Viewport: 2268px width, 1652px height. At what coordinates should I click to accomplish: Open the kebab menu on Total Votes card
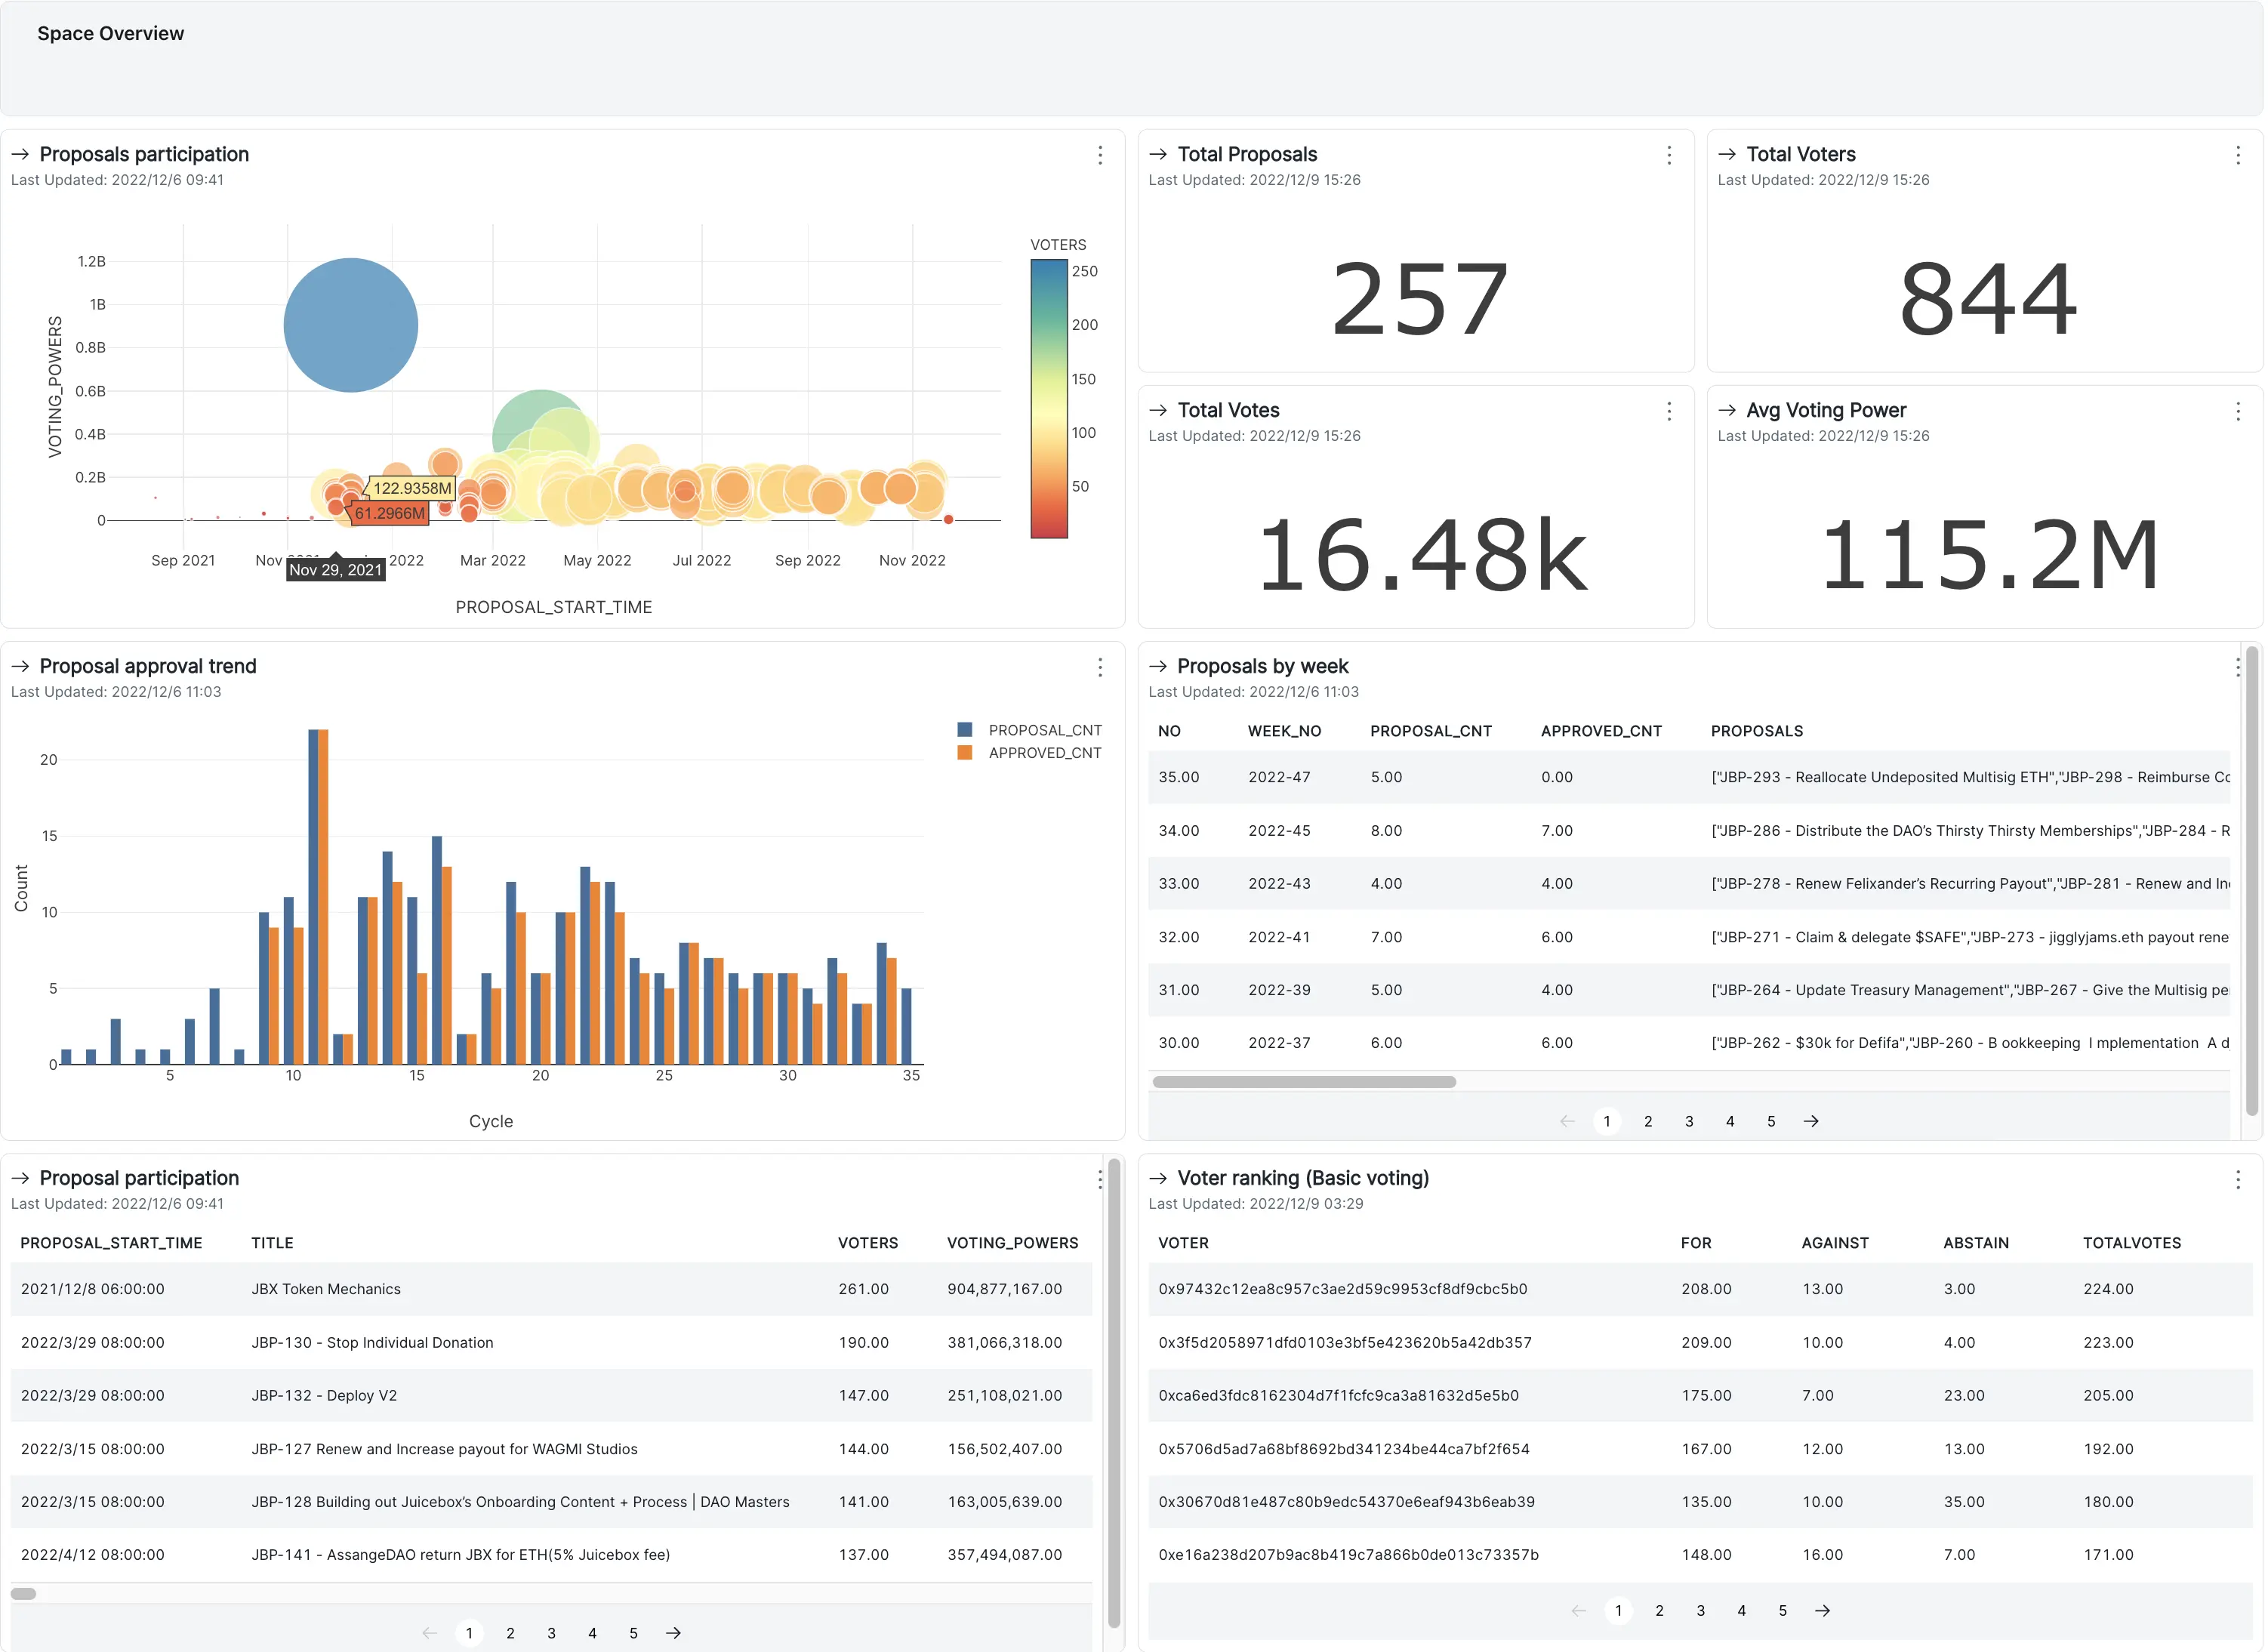(1668, 411)
